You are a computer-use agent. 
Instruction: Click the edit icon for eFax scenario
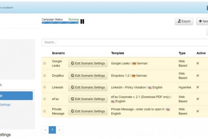coord(72,99)
